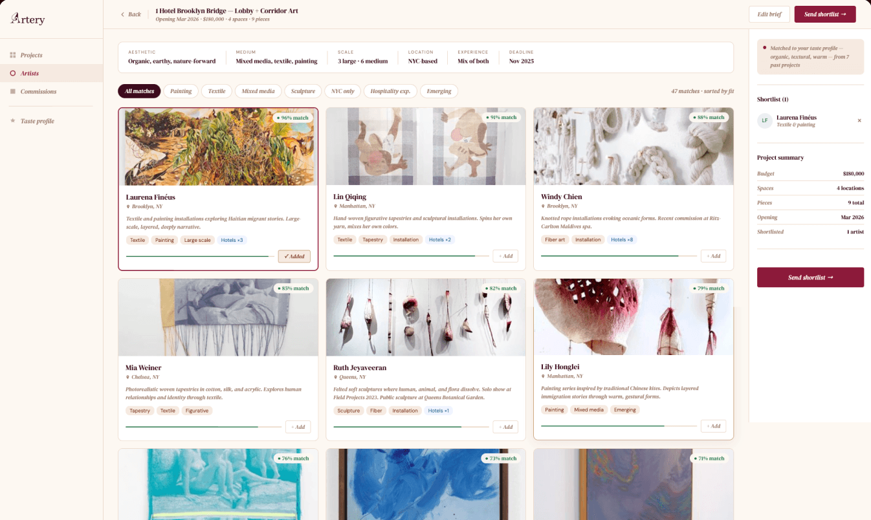Filter artists by Mixed media

(x=258, y=91)
